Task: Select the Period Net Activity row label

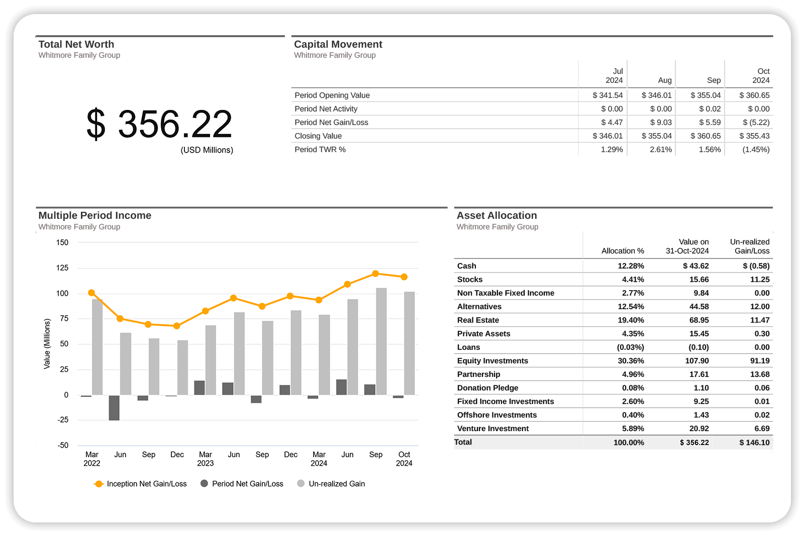Action: [326, 109]
